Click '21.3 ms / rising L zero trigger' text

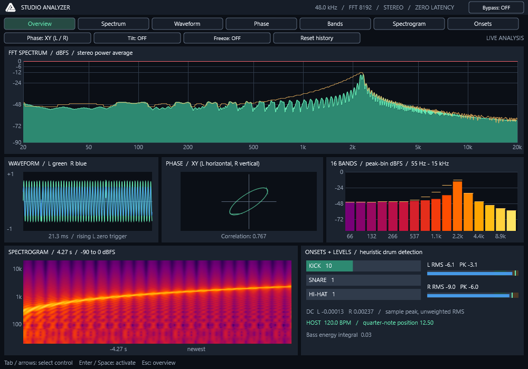[x=88, y=236]
